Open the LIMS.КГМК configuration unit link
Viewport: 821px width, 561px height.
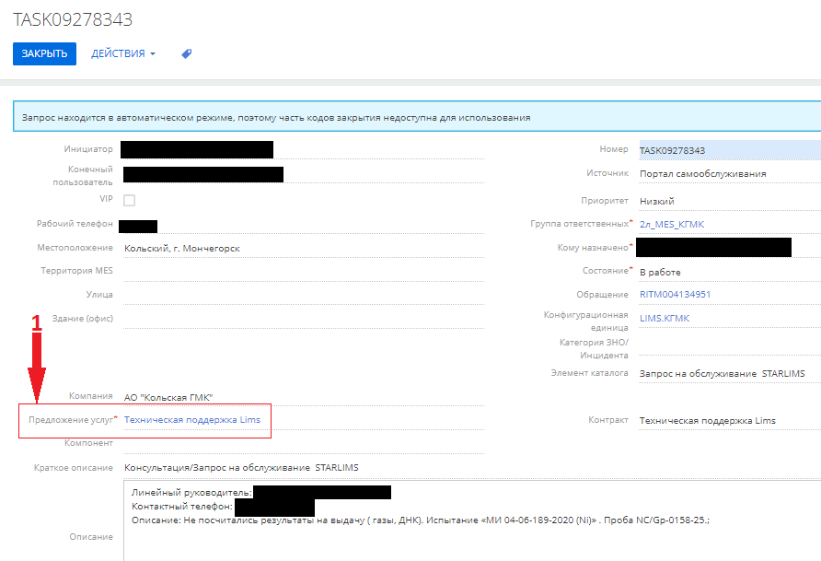664,319
